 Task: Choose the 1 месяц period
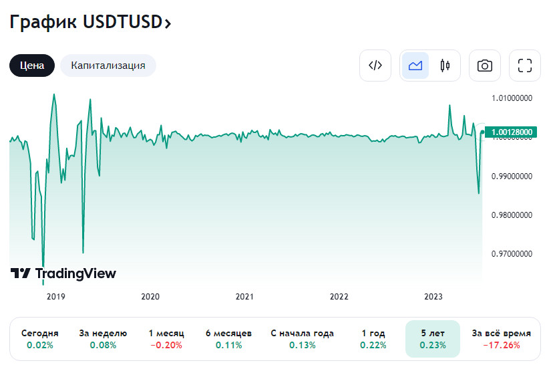pos(166,339)
